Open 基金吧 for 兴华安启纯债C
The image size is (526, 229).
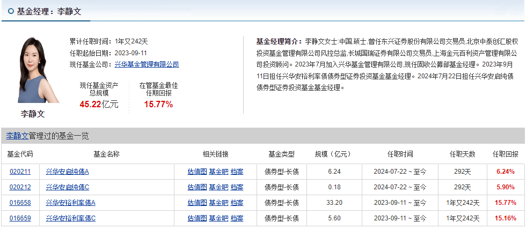point(219,187)
